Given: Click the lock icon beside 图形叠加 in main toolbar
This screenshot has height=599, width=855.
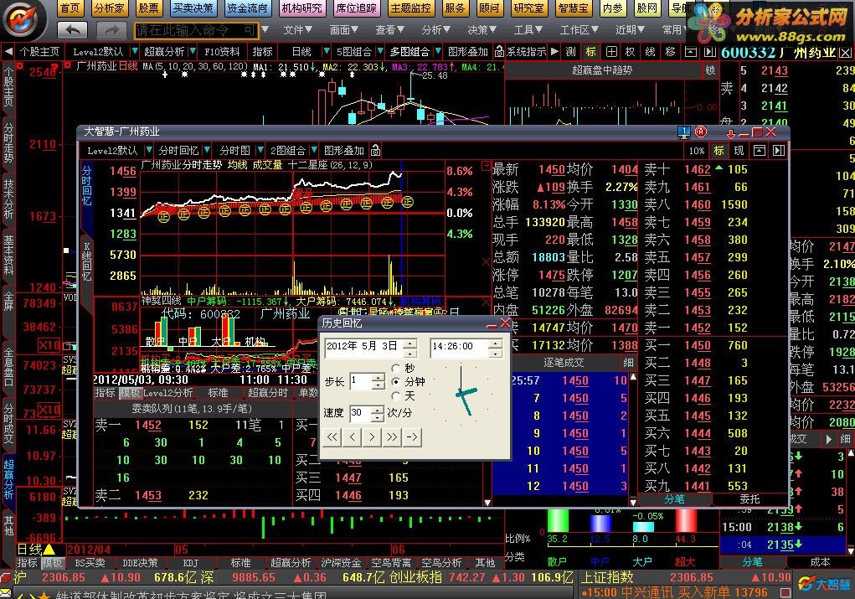Looking at the screenshot, I should pyautogui.click(x=499, y=52).
